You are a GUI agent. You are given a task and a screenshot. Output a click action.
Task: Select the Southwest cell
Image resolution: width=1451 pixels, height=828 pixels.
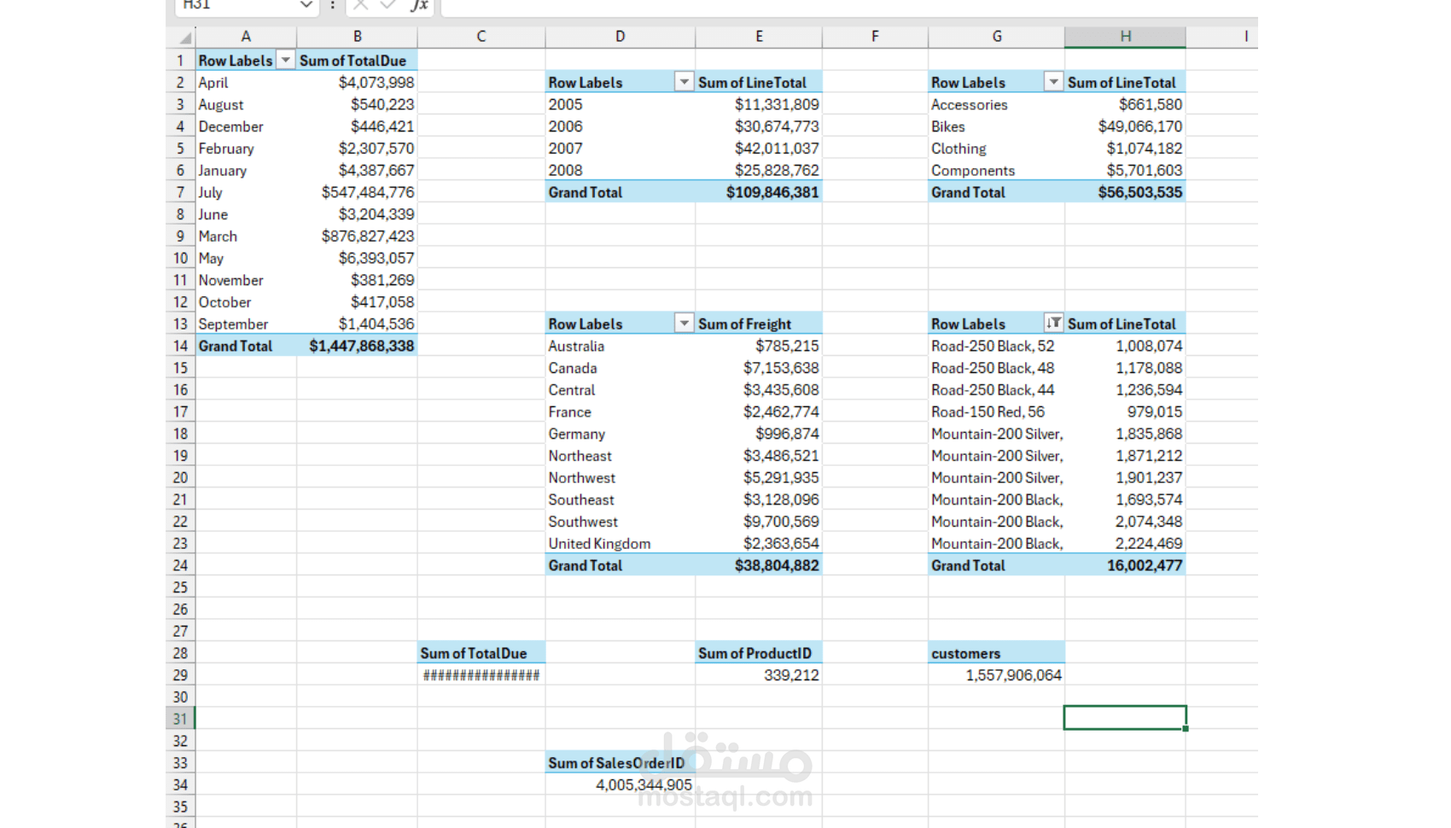tap(620, 522)
